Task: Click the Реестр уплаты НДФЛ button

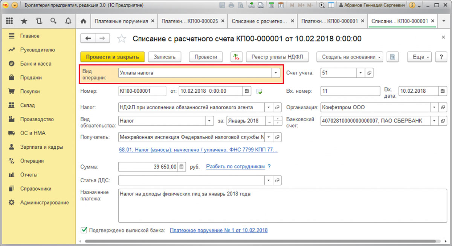Action: [278, 57]
